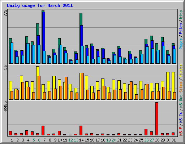Viewport: 185px width, 144px height.
Task: Select day 1 on the x-axis
Action: point(12,140)
